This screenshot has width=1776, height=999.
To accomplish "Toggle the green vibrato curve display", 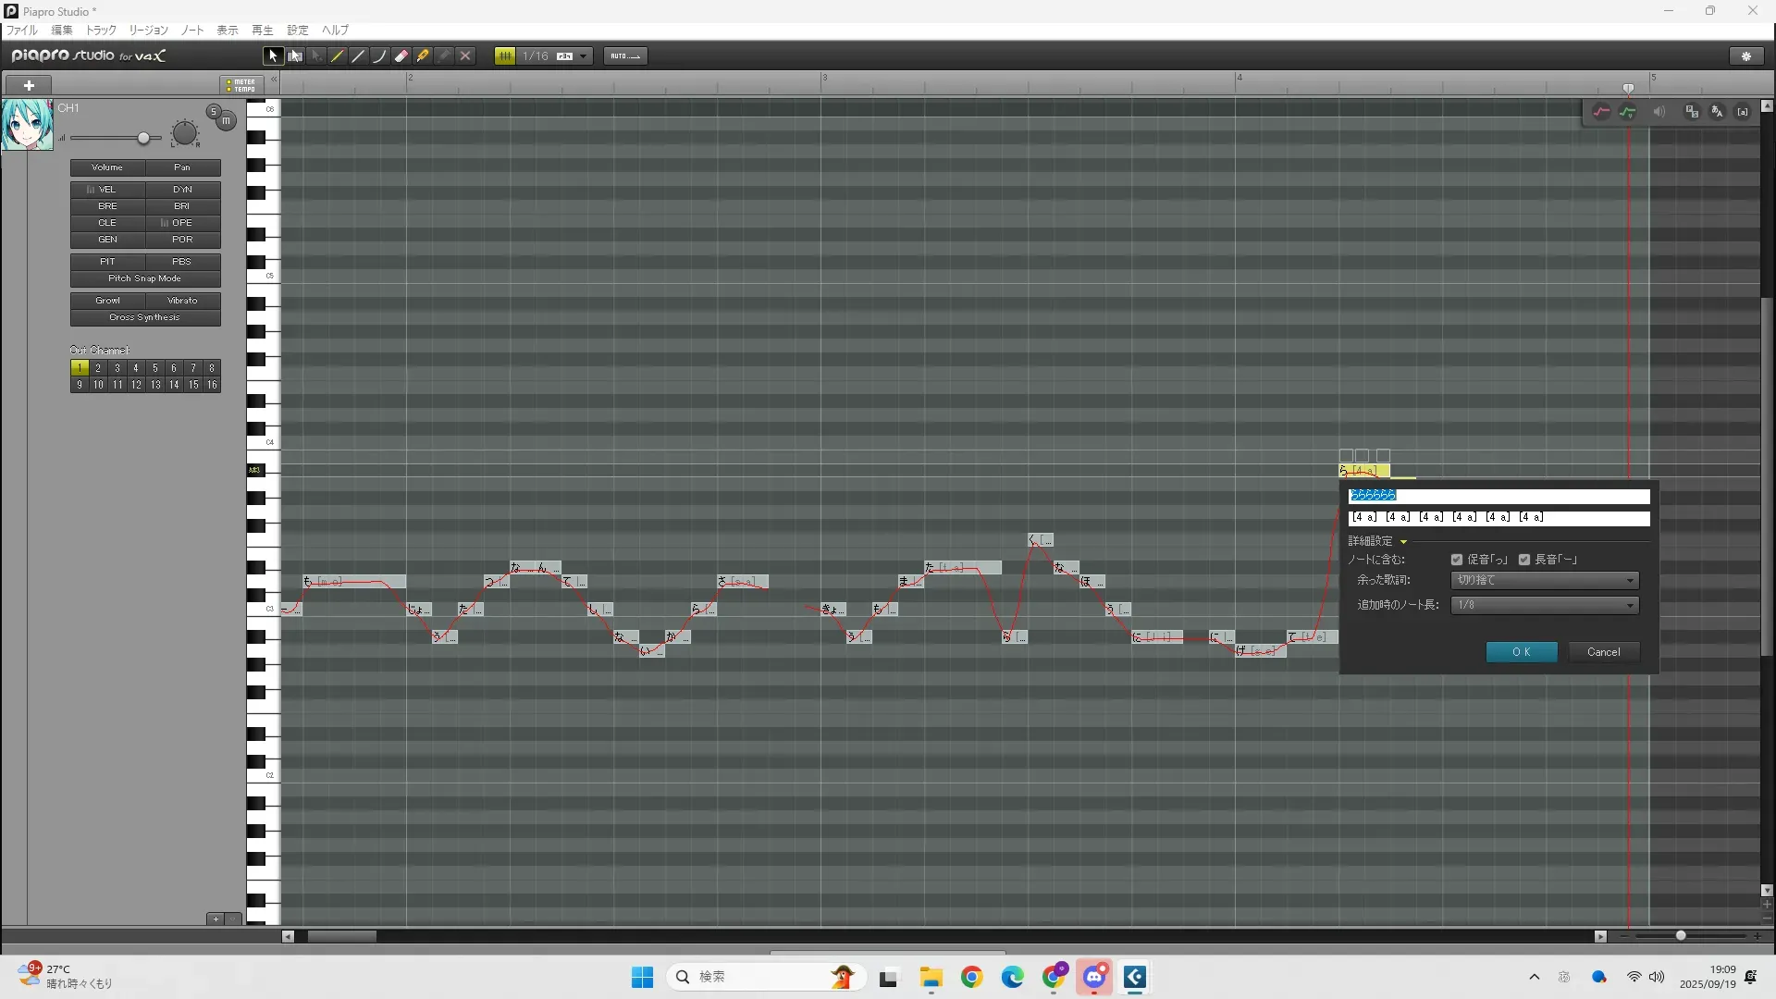I will tap(1628, 112).
